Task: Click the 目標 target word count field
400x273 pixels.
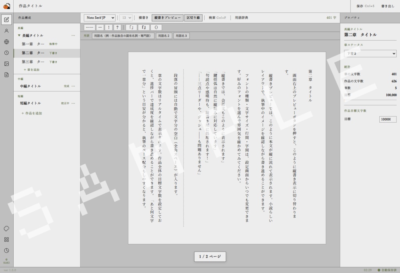Action: pyautogui.click(x=388, y=119)
